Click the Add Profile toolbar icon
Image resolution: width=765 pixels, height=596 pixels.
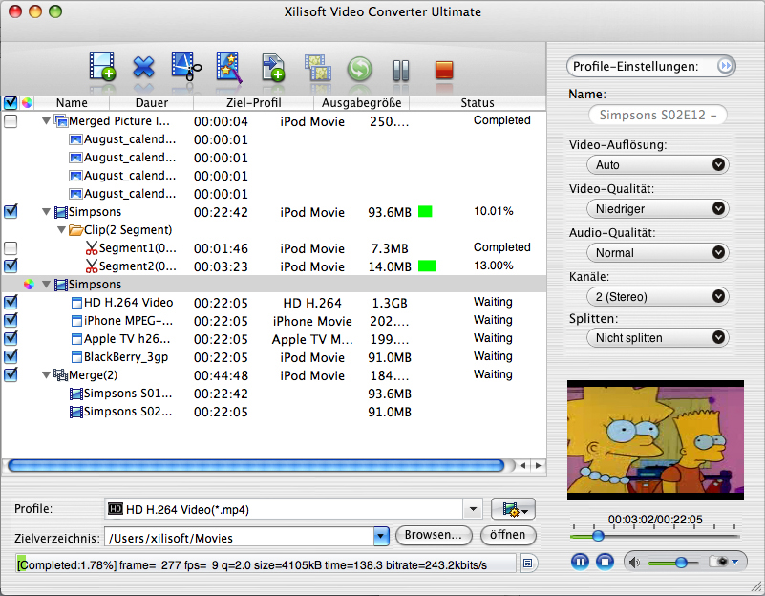(x=273, y=67)
